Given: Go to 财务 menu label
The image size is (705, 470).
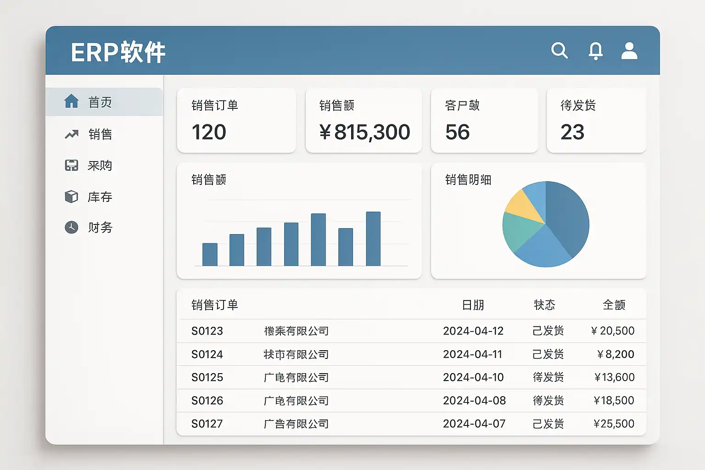Looking at the screenshot, I should (x=100, y=227).
